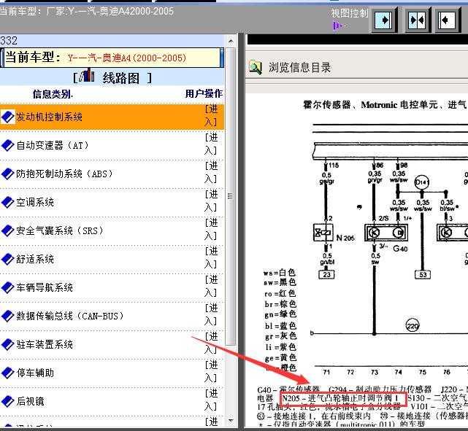Select the 驻车装置系统 entry
The width and height of the screenshot is (468, 431).
coord(45,344)
